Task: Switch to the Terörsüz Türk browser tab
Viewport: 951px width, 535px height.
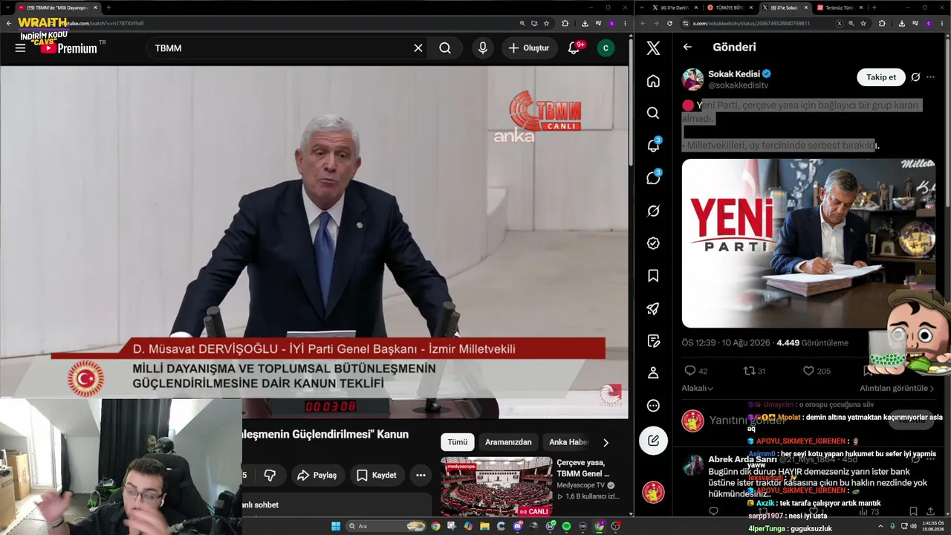Action: (840, 7)
